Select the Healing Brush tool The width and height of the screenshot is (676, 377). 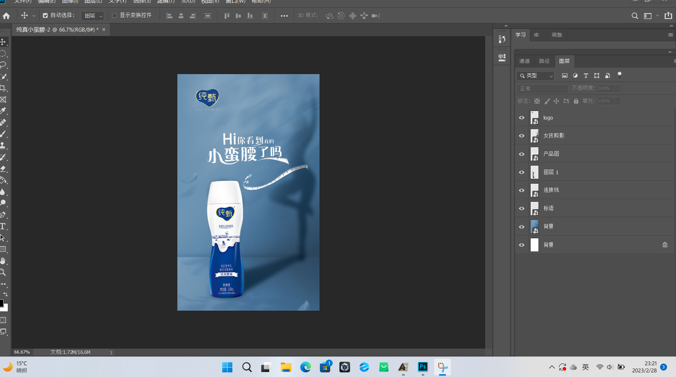point(3,123)
